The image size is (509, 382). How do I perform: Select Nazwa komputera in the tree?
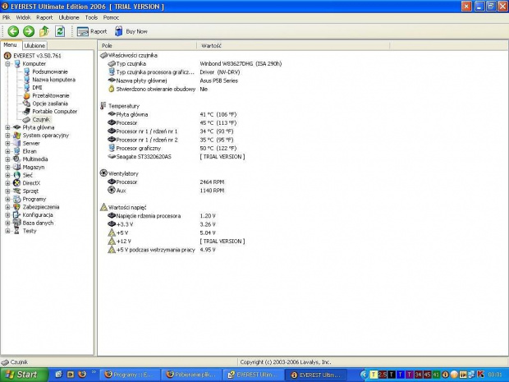54,80
